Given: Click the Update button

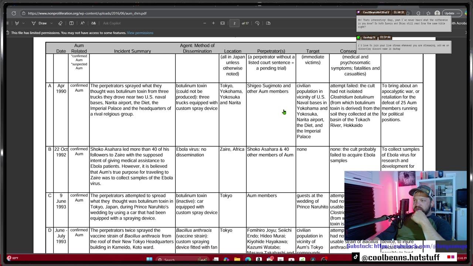Looking at the screenshot, I should pos(449,13).
